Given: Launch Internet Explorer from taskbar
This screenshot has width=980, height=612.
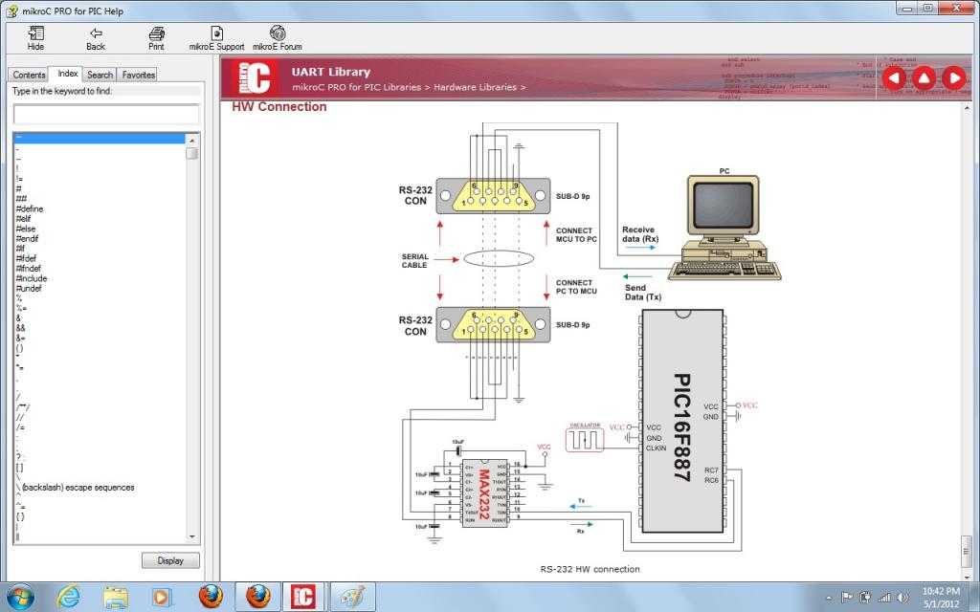Looking at the screenshot, I should [x=68, y=597].
